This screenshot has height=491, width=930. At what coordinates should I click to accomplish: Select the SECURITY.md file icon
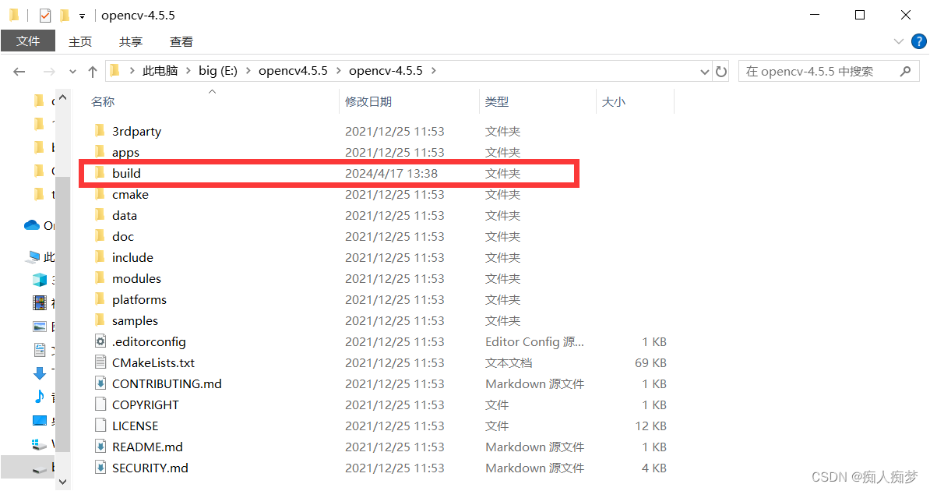(100, 468)
